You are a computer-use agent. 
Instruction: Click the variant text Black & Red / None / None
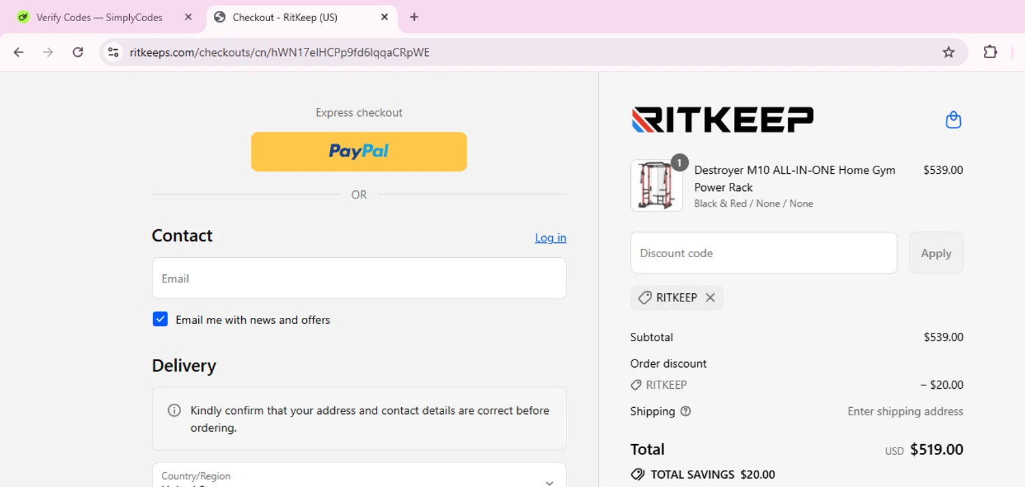(754, 203)
